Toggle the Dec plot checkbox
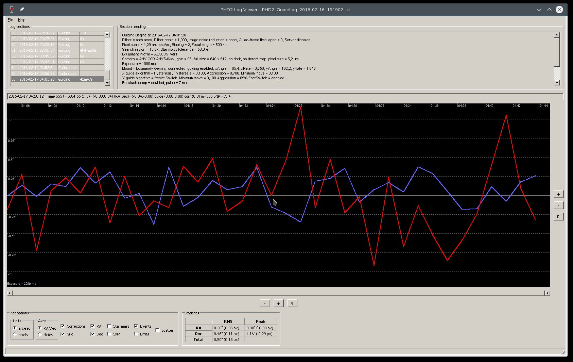Image resolution: width=573 pixels, height=362 pixels. (92, 334)
